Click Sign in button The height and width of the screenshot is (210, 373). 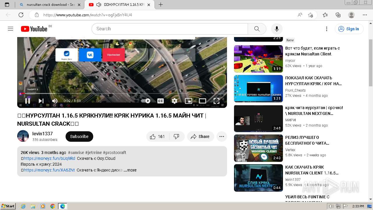click(349, 29)
